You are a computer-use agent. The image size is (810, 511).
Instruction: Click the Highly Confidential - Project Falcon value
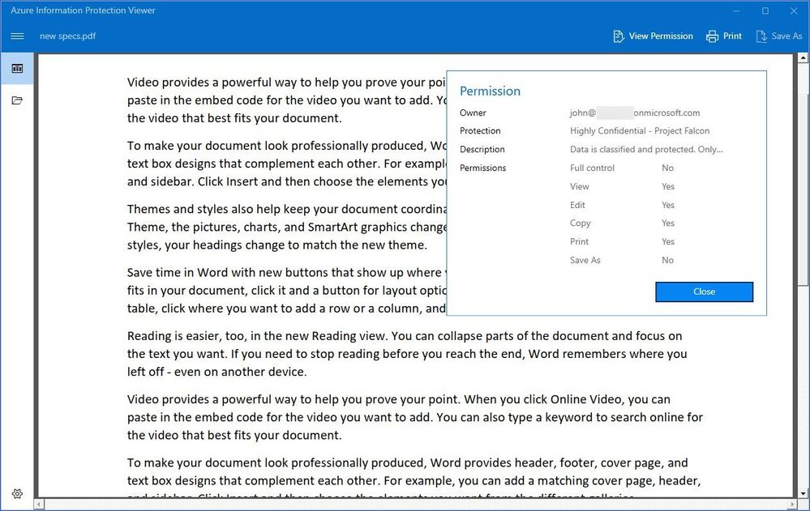coord(640,131)
